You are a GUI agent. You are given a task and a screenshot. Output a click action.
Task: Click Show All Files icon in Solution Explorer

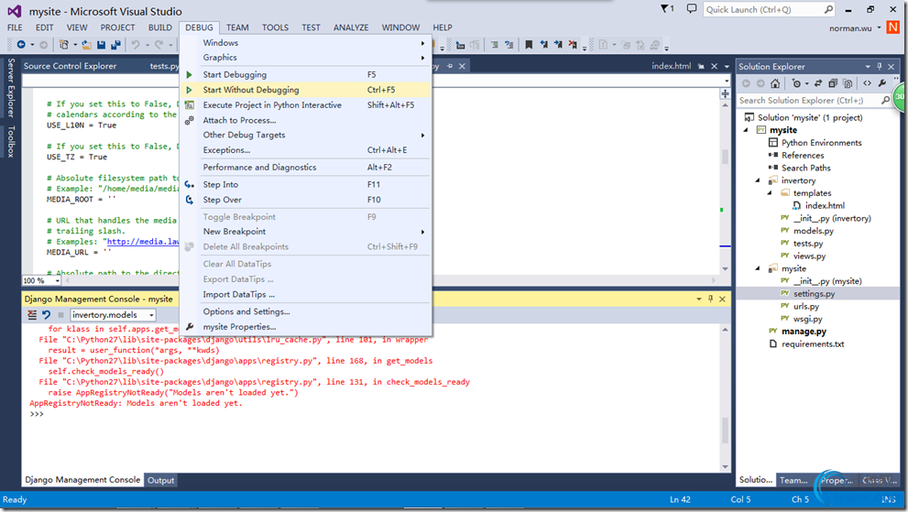tap(848, 83)
